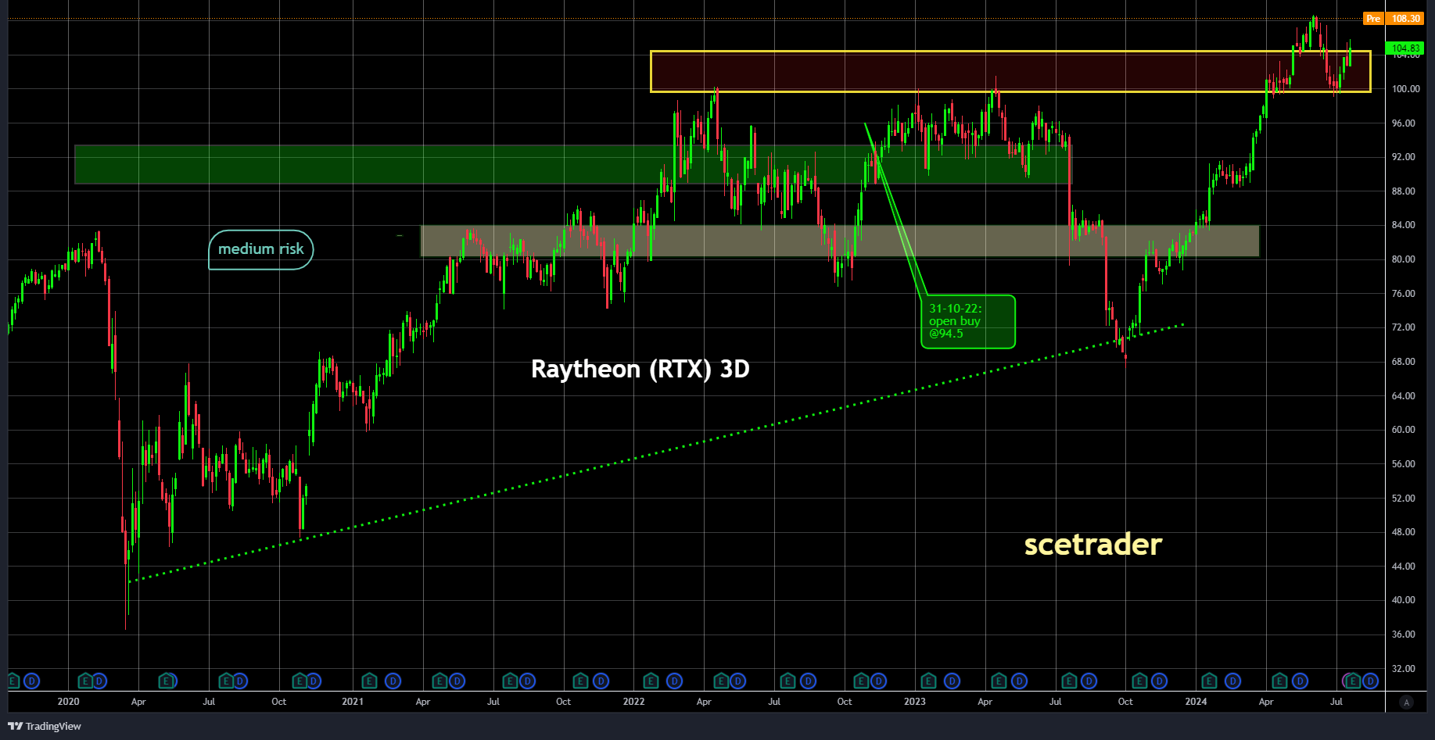Click the 2020 label on the time axis

click(x=68, y=702)
